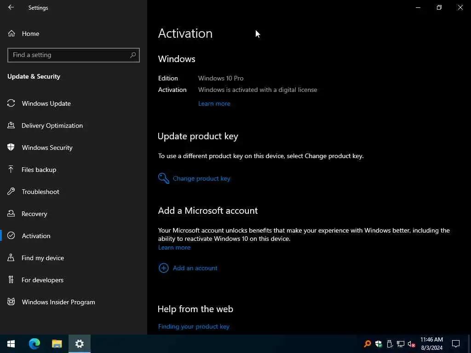The height and width of the screenshot is (353, 471).
Task: Click the muted volume tray icon
Action: click(412, 344)
